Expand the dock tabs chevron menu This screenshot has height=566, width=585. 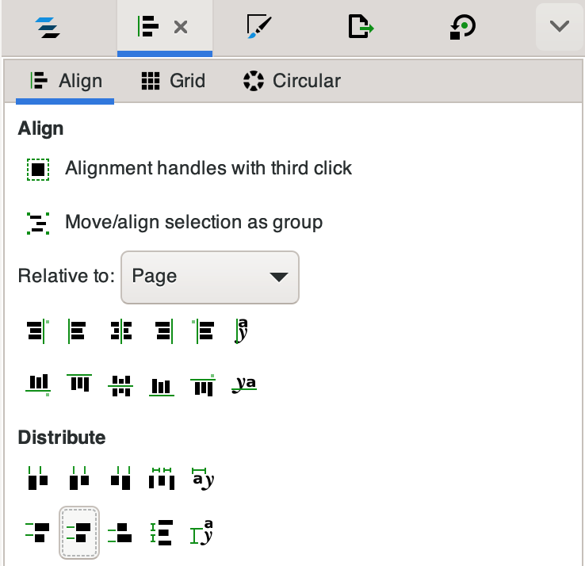coord(560,27)
